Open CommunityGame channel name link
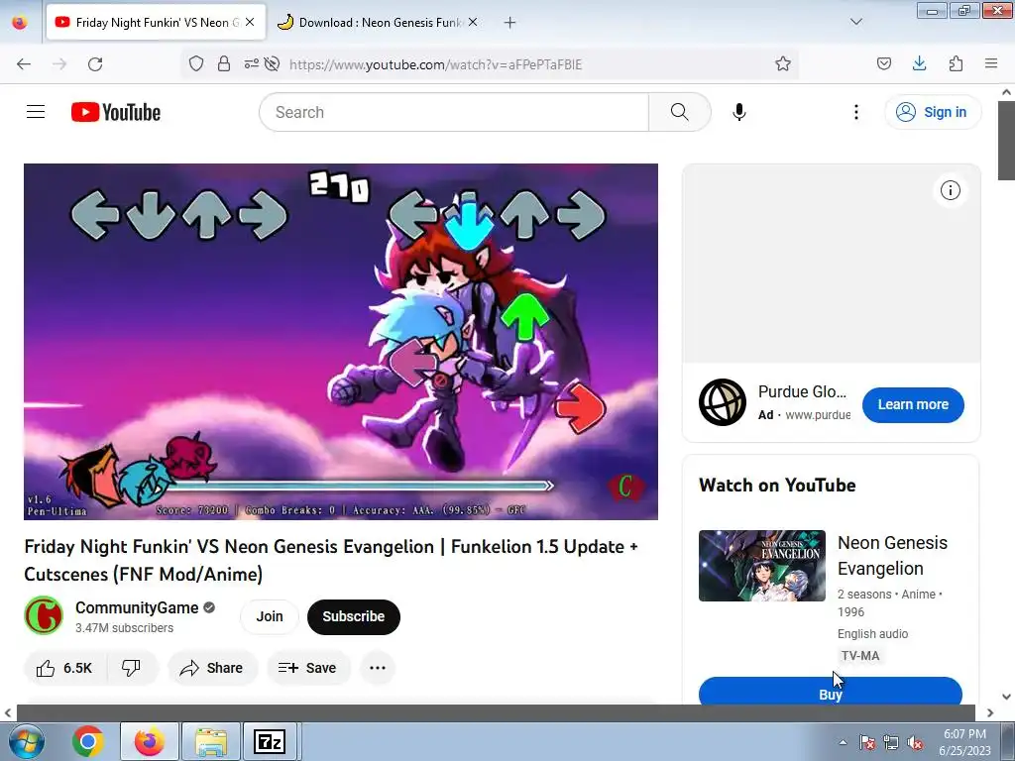The image size is (1015, 761). click(137, 607)
